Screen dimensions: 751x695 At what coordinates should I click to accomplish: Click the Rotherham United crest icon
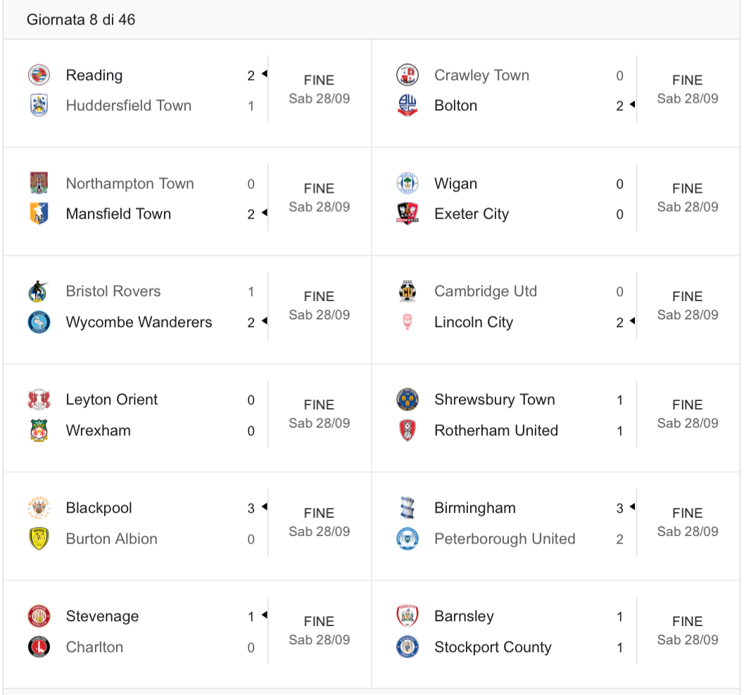[x=408, y=430]
